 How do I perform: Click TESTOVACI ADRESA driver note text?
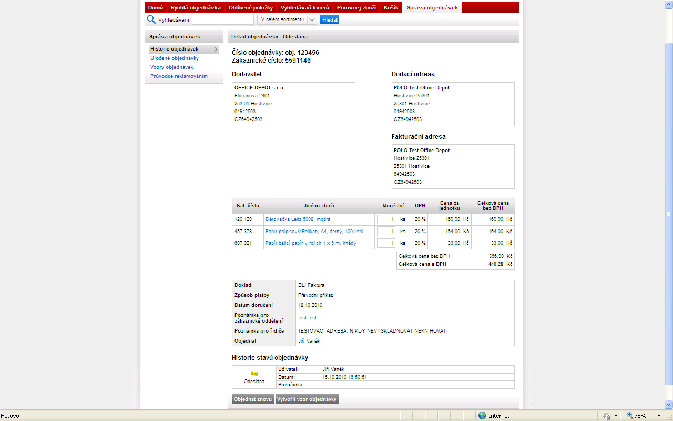click(x=372, y=331)
